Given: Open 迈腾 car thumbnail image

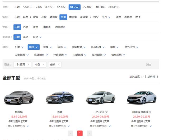Looking at the screenshot, I should point(60,98).
